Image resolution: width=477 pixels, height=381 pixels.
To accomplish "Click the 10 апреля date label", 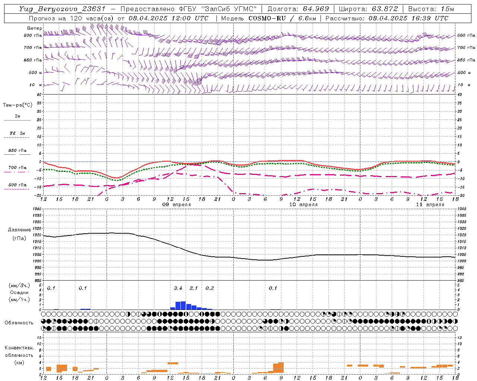I will coord(303,205).
